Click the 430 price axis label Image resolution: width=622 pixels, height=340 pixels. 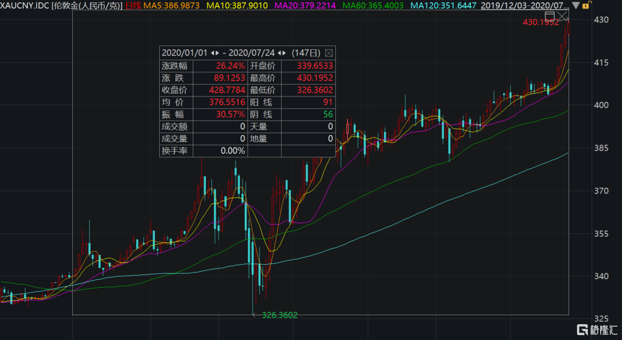point(601,19)
